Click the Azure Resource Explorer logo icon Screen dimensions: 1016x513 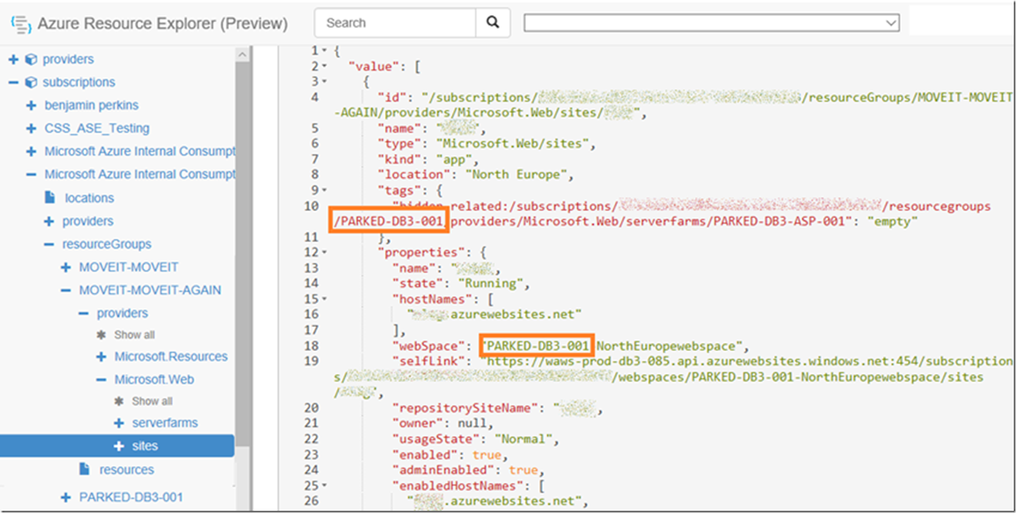(21, 24)
